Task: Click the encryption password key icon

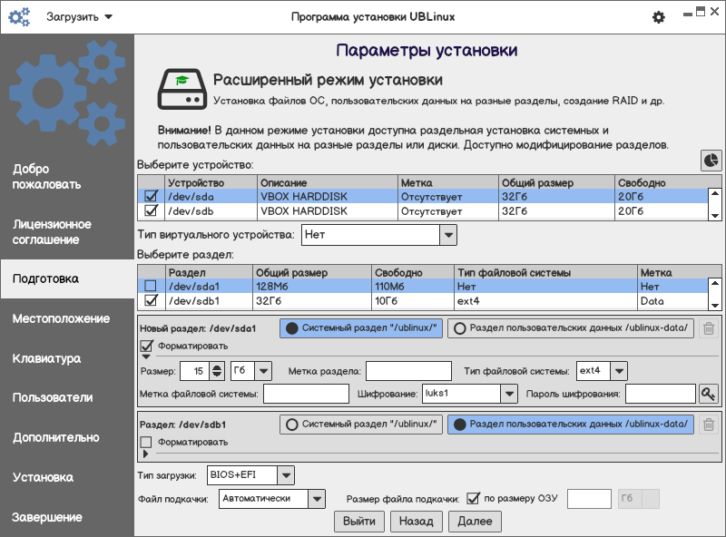Action: point(708,394)
